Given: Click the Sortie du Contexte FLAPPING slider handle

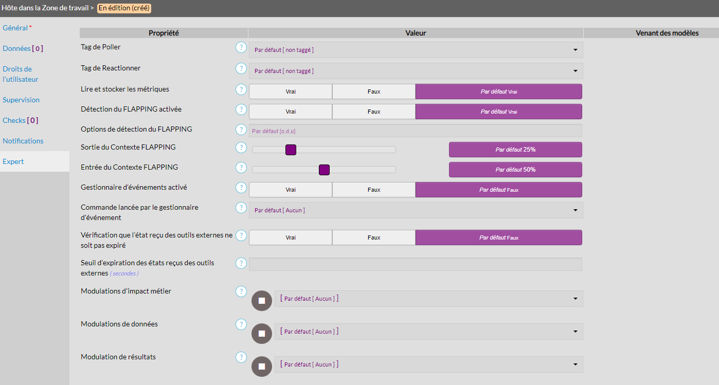Looking at the screenshot, I should point(291,150).
